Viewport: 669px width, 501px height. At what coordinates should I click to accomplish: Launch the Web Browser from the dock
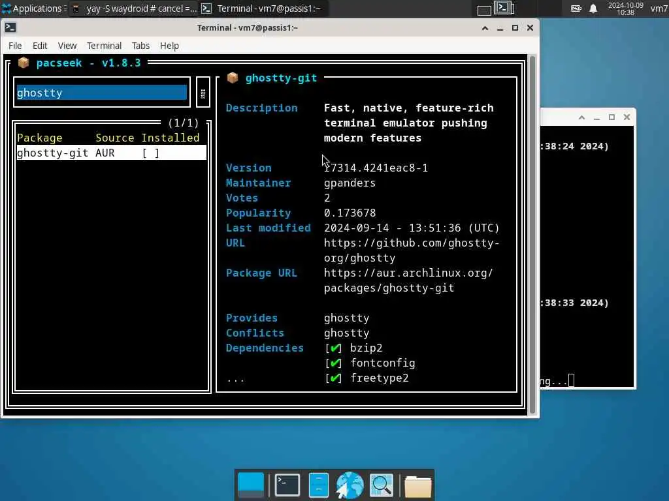(x=350, y=485)
